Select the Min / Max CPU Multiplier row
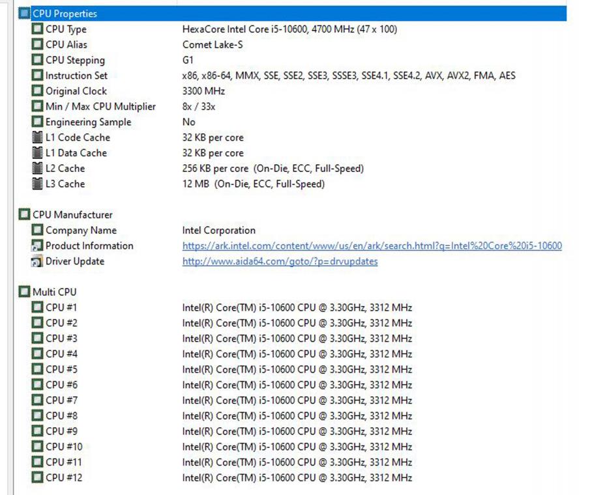 100,107
